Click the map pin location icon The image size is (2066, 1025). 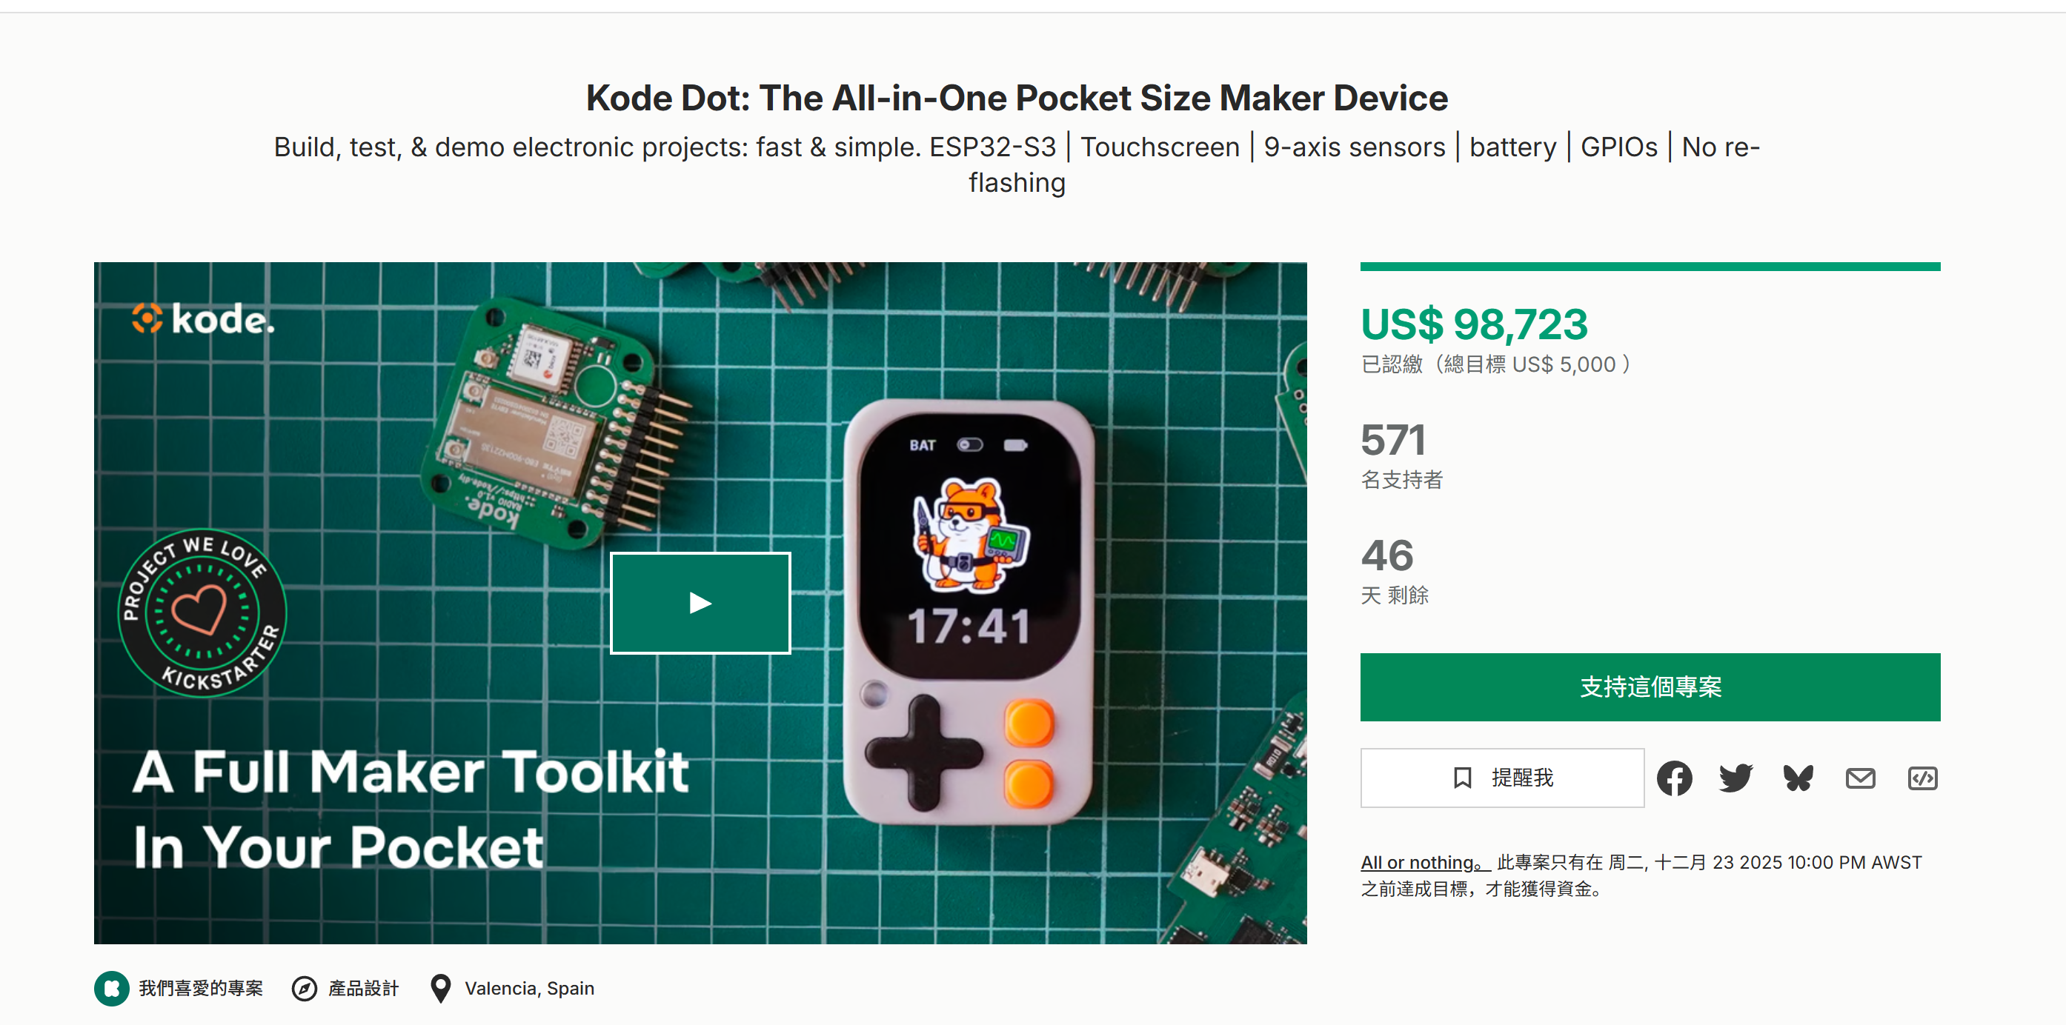440,988
